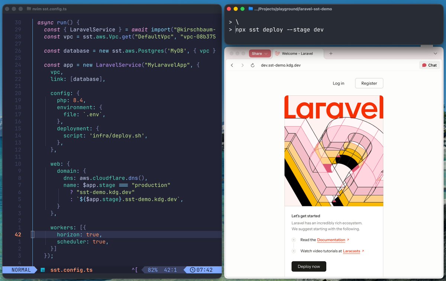
Task: Click the "php: 8.4," line
Action: pos(71,100)
